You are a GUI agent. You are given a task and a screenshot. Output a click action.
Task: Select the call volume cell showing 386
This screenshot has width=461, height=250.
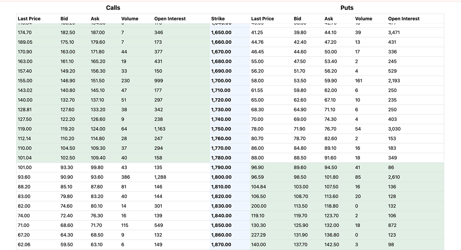coord(126,177)
